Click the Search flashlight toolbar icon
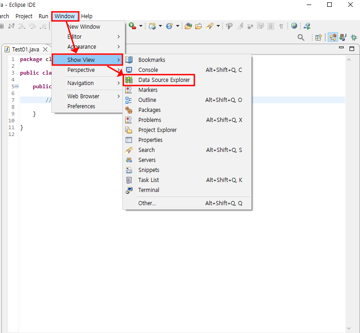Image resolution: width=360 pixels, height=333 pixels. (210, 26)
